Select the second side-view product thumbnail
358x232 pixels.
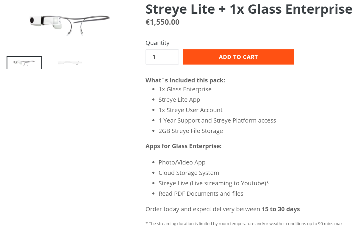click(70, 63)
